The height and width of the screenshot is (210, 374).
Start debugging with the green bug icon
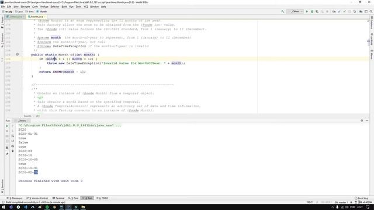(x=312, y=12)
